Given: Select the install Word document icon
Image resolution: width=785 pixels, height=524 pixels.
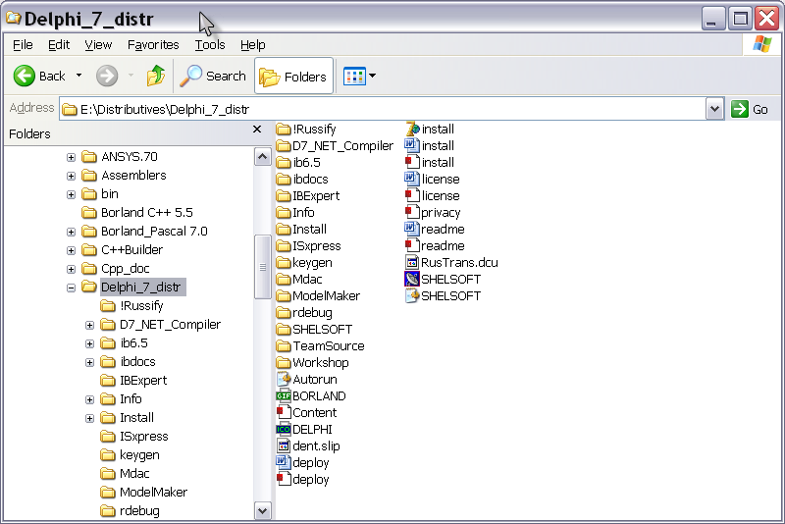Looking at the screenshot, I should 412,145.
